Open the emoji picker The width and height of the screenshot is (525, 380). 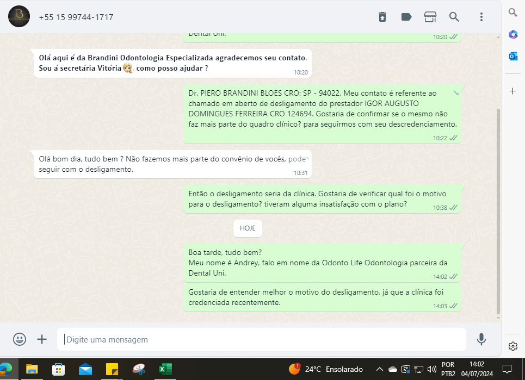click(20, 339)
